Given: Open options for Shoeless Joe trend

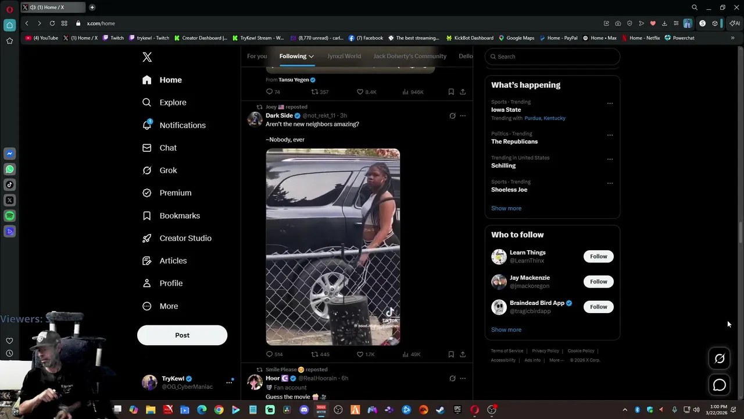Looking at the screenshot, I should (610, 183).
